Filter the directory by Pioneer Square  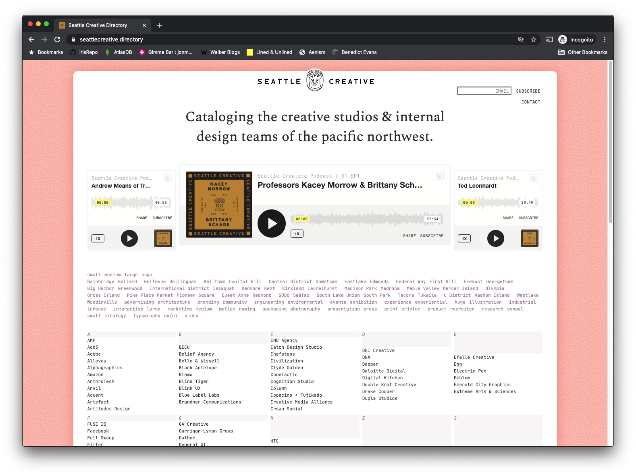coord(195,296)
